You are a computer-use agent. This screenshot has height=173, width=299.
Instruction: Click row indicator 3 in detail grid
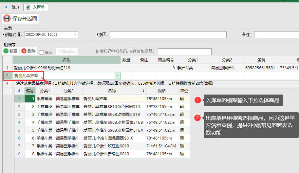(x=8, y=83)
